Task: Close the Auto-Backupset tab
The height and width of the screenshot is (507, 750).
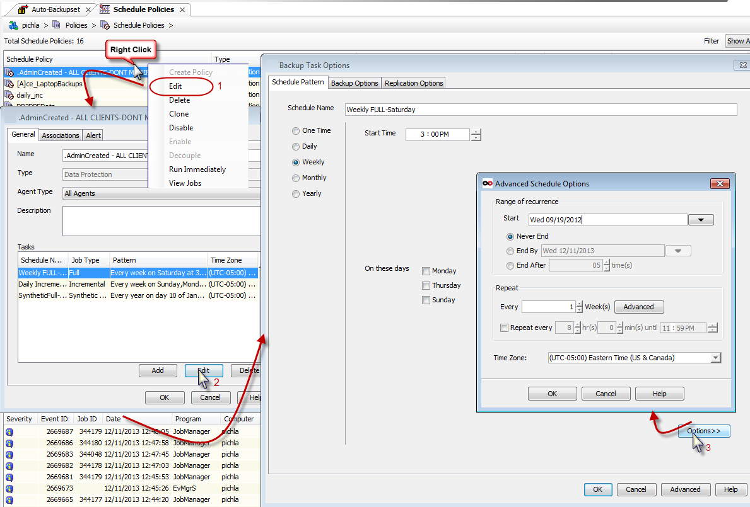Action: 88,9
